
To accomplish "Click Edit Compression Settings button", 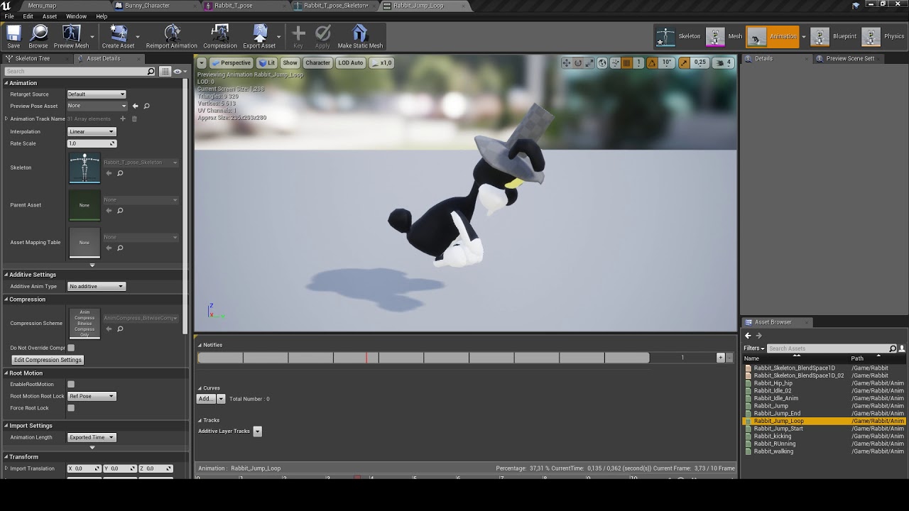I will [48, 360].
